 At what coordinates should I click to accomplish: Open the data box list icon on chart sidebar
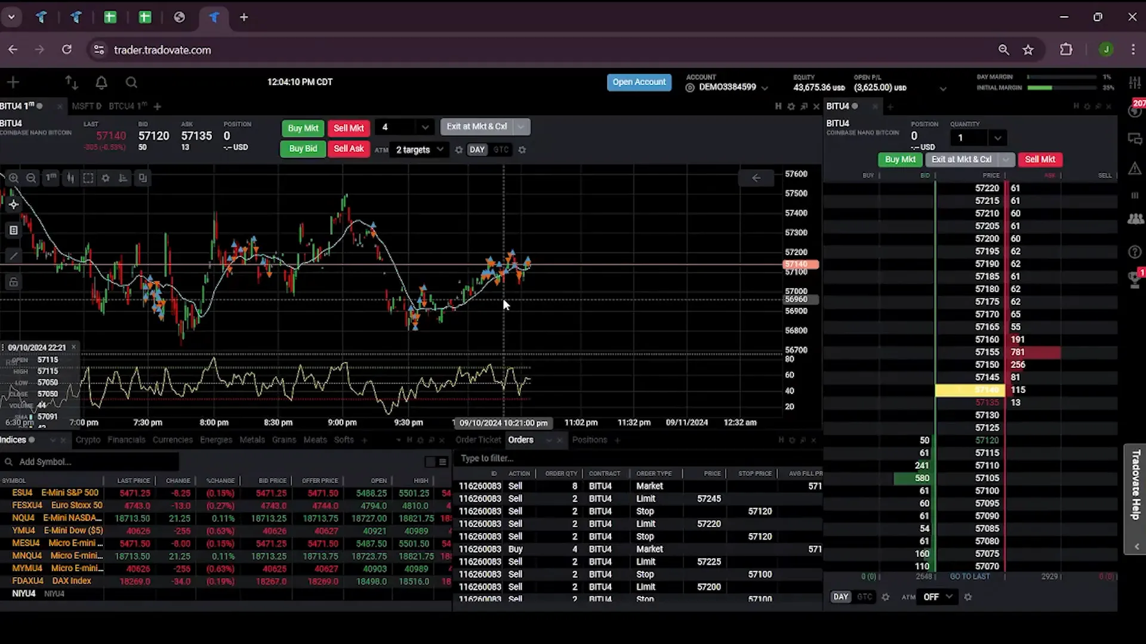coord(13,230)
